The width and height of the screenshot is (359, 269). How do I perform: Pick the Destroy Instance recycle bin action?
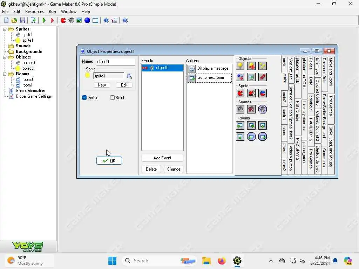251,77
